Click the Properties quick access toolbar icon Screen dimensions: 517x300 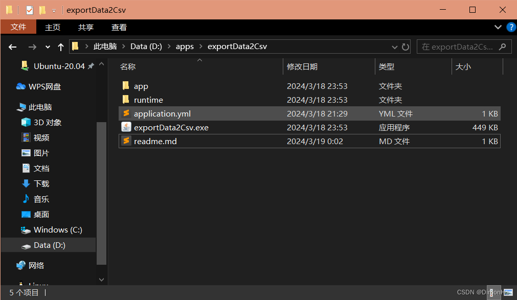click(x=30, y=10)
